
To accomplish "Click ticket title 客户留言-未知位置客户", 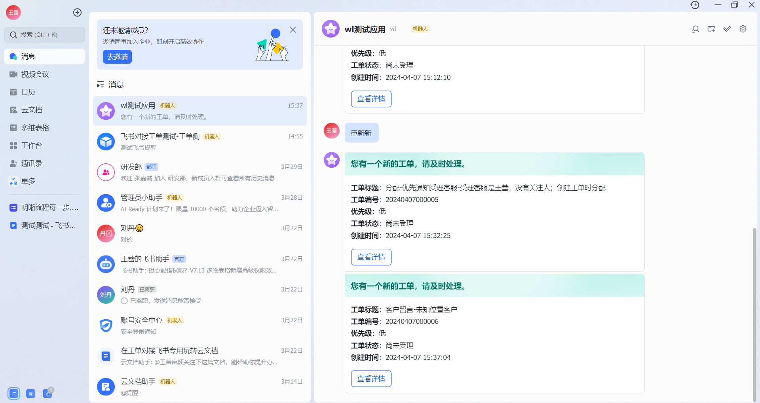I will tap(421, 310).
